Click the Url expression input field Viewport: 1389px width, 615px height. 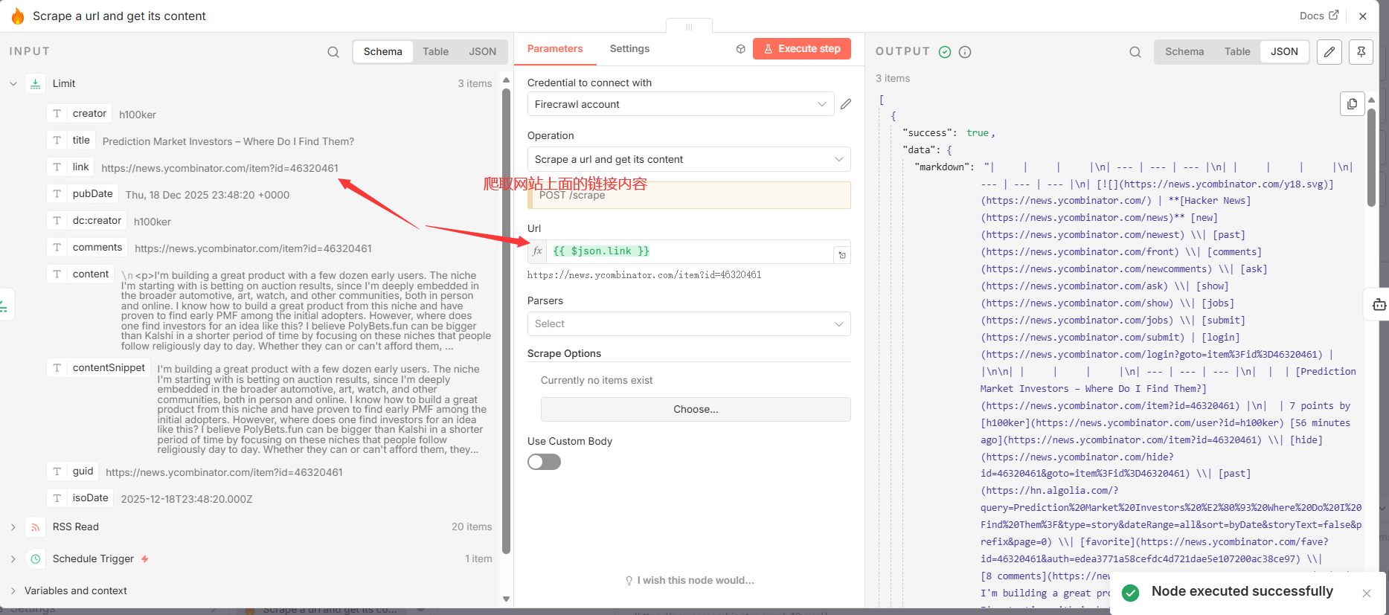690,251
